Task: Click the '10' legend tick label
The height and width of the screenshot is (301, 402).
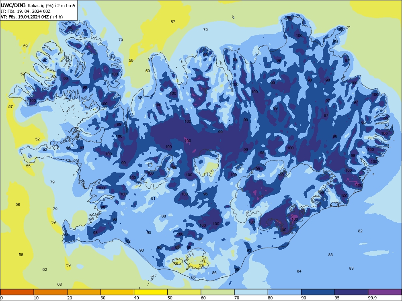Action: pyautogui.click(x=36, y=298)
